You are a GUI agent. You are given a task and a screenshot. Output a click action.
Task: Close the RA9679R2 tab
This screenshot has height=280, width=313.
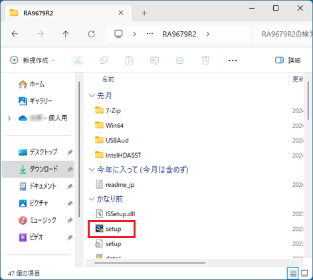pyautogui.click(x=121, y=13)
